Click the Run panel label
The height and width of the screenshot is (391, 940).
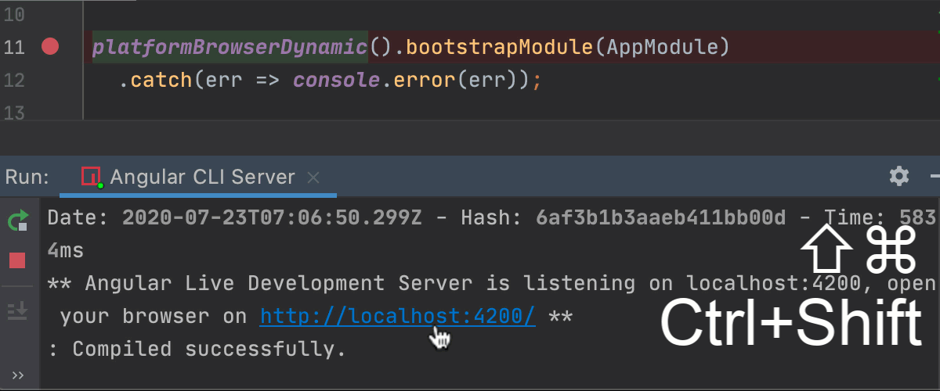tap(27, 177)
